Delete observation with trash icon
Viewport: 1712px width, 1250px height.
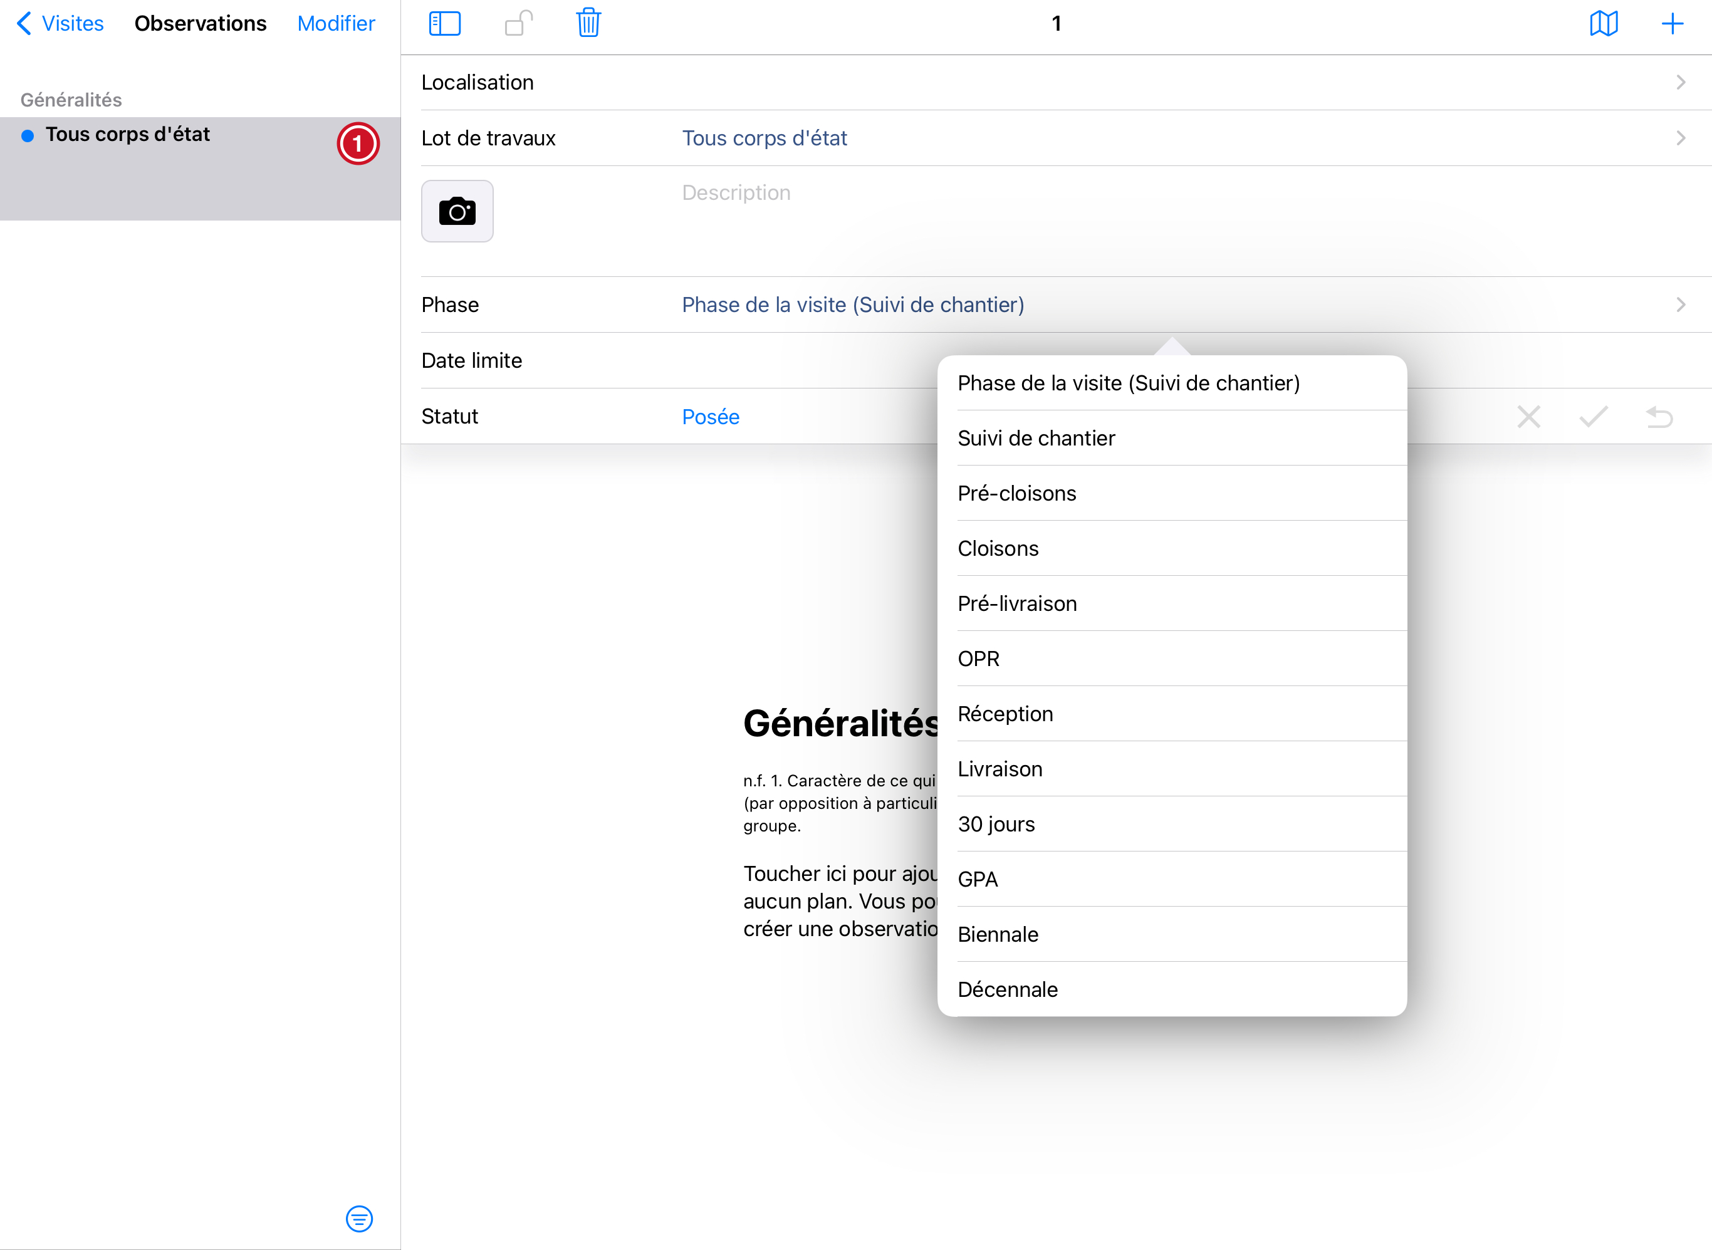pos(588,23)
